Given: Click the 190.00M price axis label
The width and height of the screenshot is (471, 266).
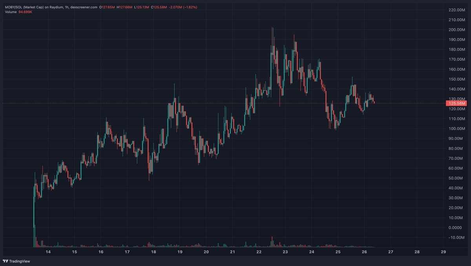Looking at the screenshot, I should click(456, 40).
